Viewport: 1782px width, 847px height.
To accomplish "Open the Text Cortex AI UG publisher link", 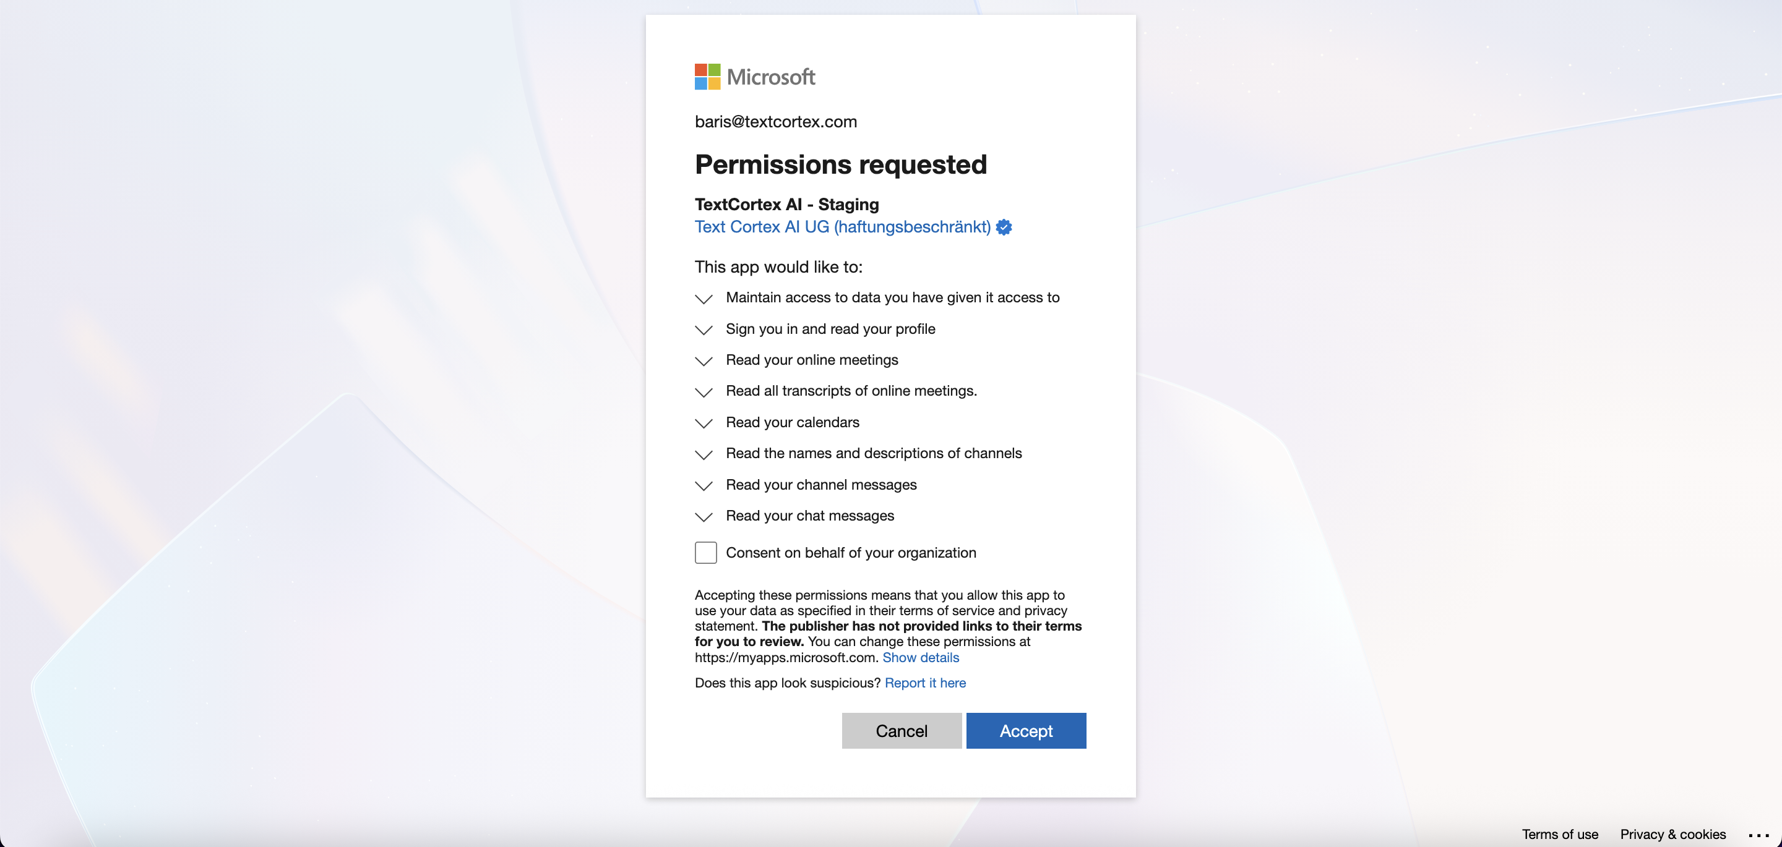I will coord(842,227).
